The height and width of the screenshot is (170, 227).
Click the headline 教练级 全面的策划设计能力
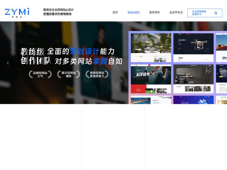coord(67,51)
